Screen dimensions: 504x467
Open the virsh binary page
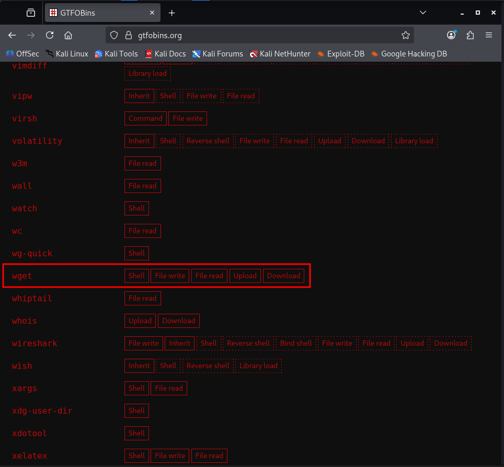click(25, 119)
